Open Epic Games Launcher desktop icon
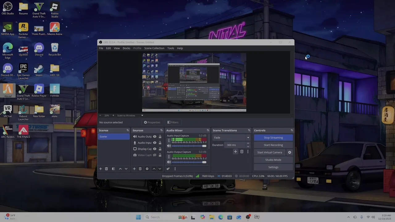This screenshot has height=222, width=395. 23,72
